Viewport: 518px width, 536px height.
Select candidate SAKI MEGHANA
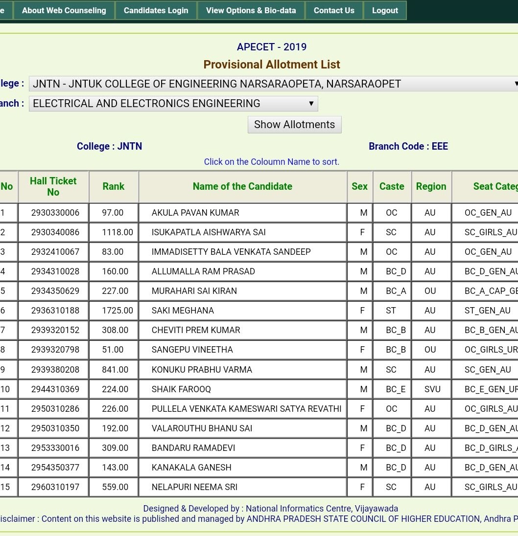tap(183, 311)
